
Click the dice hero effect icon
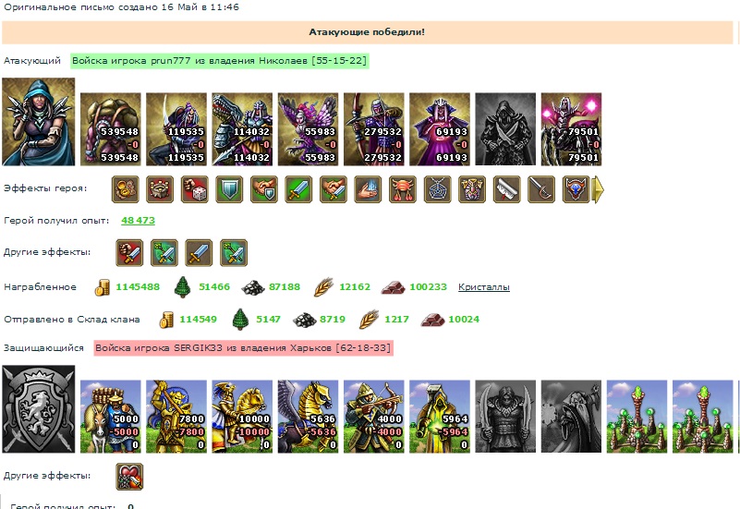[194, 189]
